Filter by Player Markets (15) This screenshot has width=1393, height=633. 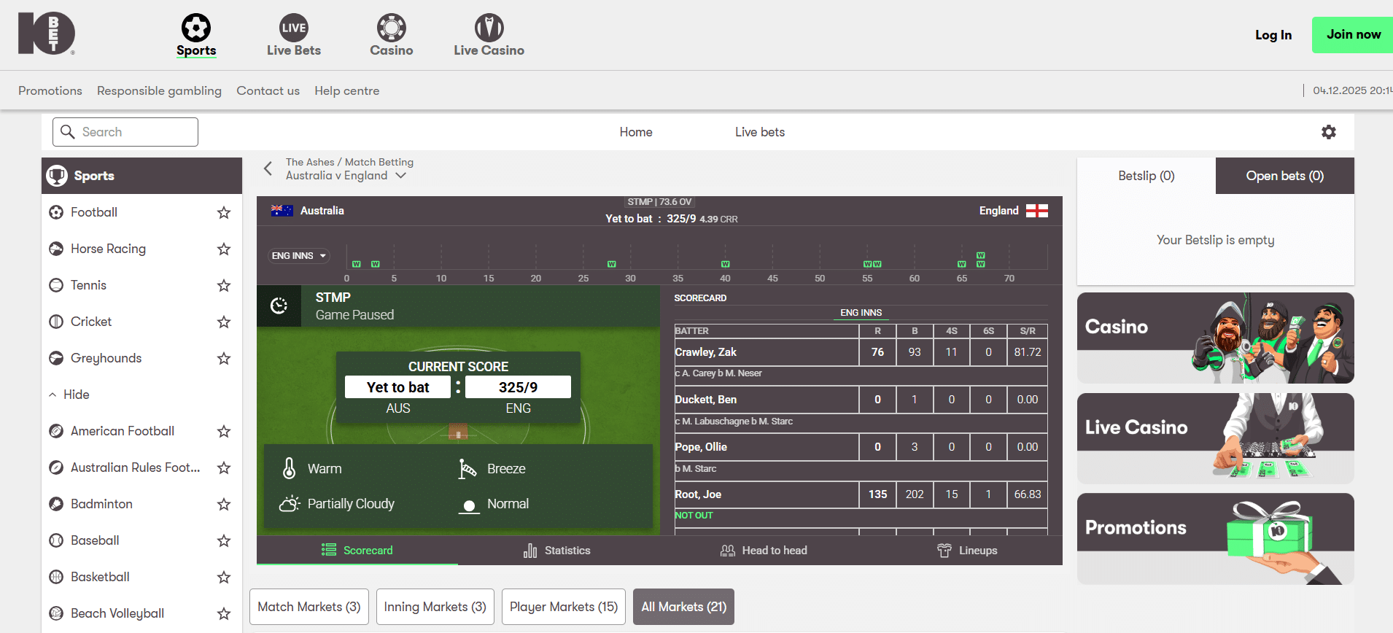pyautogui.click(x=564, y=607)
